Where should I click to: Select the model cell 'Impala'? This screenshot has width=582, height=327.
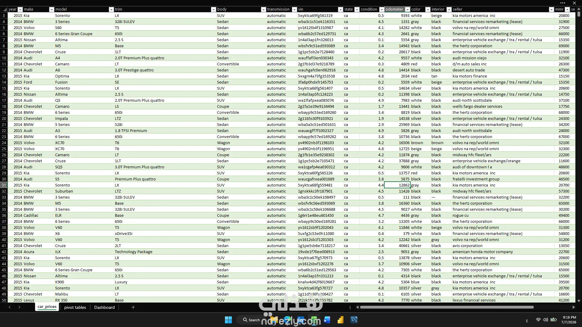click(x=84, y=118)
